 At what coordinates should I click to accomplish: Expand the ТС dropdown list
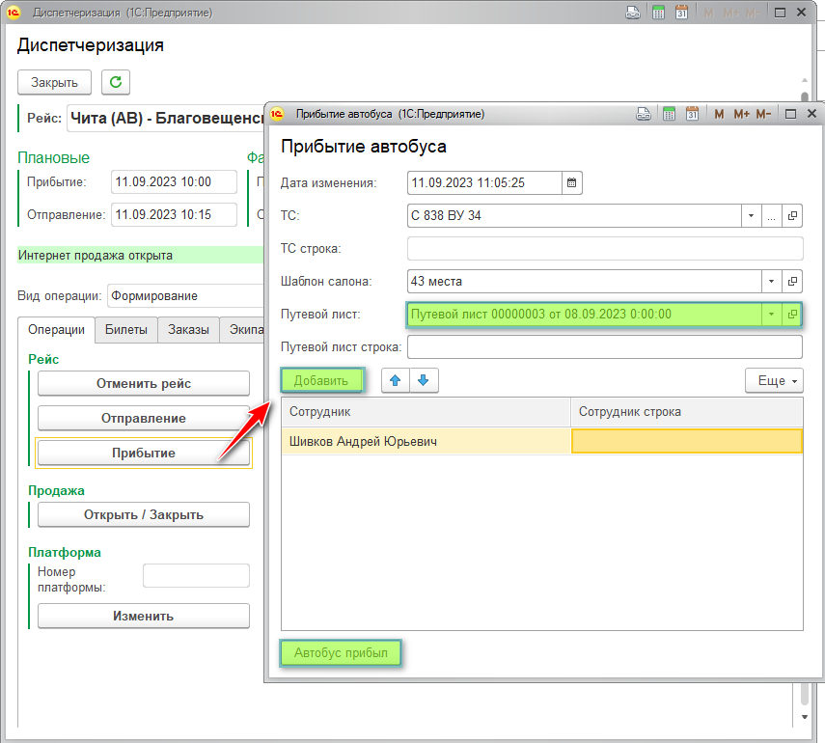coord(751,216)
